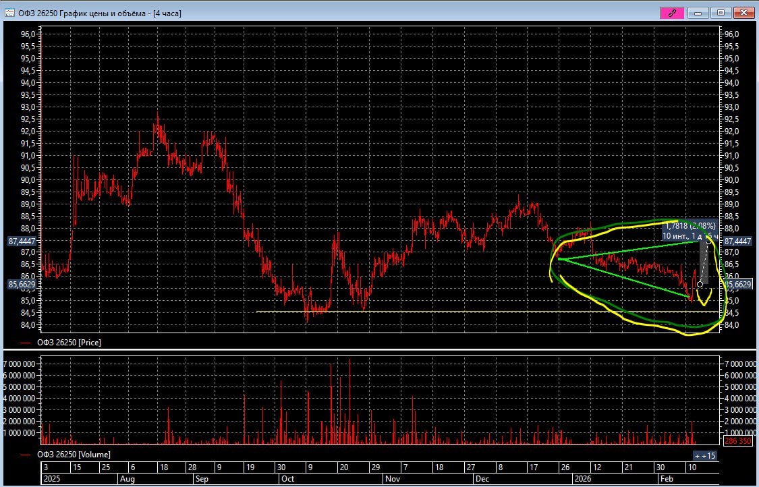Click the lower circle handle of ruler measurement
The height and width of the screenshot is (487, 759).
(700, 285)
